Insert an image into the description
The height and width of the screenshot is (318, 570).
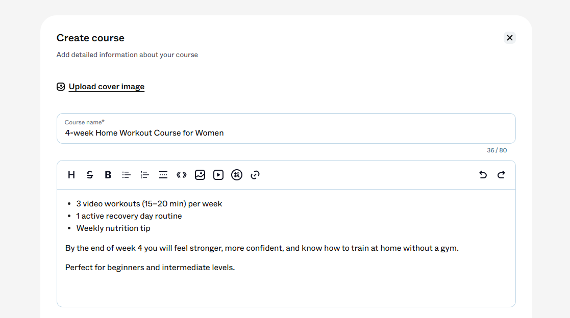[x=200, y=175]
